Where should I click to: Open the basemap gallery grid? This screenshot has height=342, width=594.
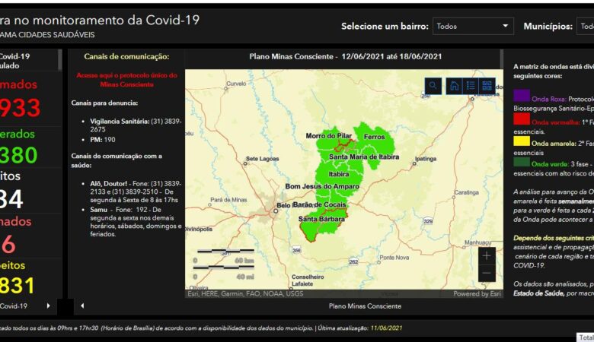[487, 86]
